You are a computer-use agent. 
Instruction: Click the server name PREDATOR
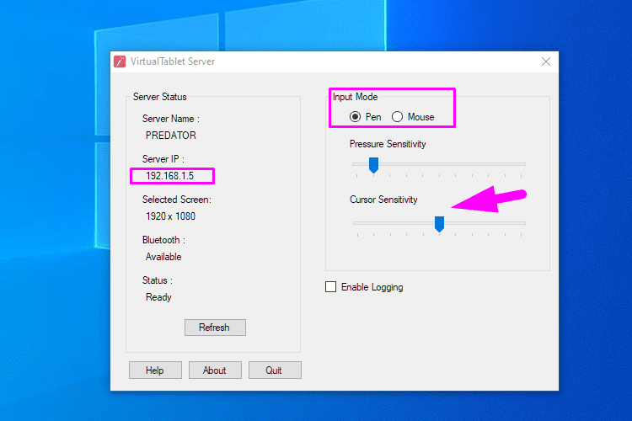coord(171,136)
